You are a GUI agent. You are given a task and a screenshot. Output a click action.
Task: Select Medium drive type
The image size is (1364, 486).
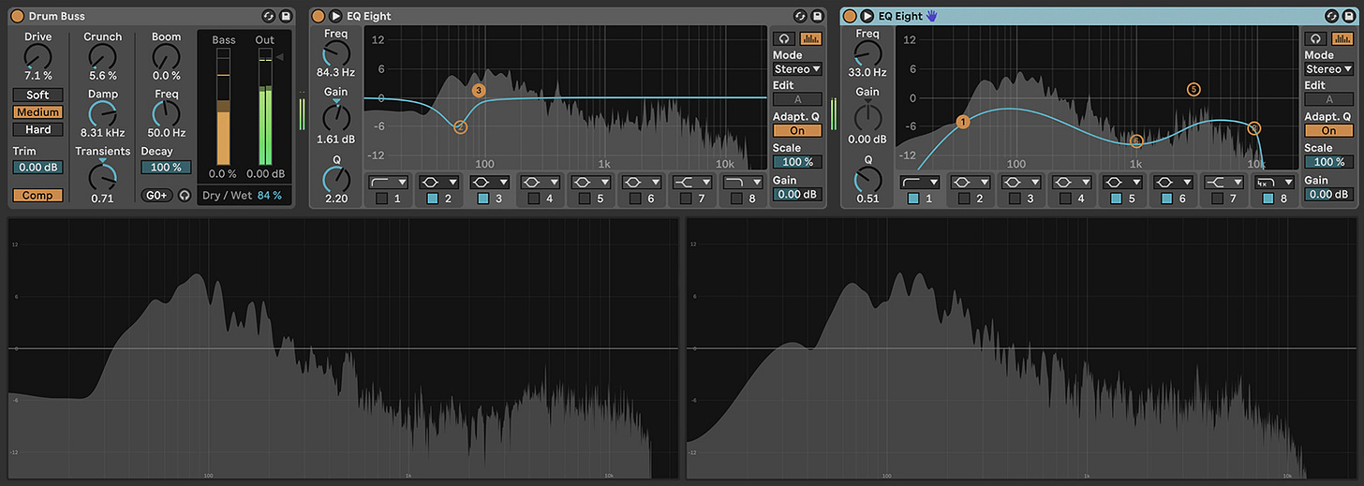click(38, 112)
